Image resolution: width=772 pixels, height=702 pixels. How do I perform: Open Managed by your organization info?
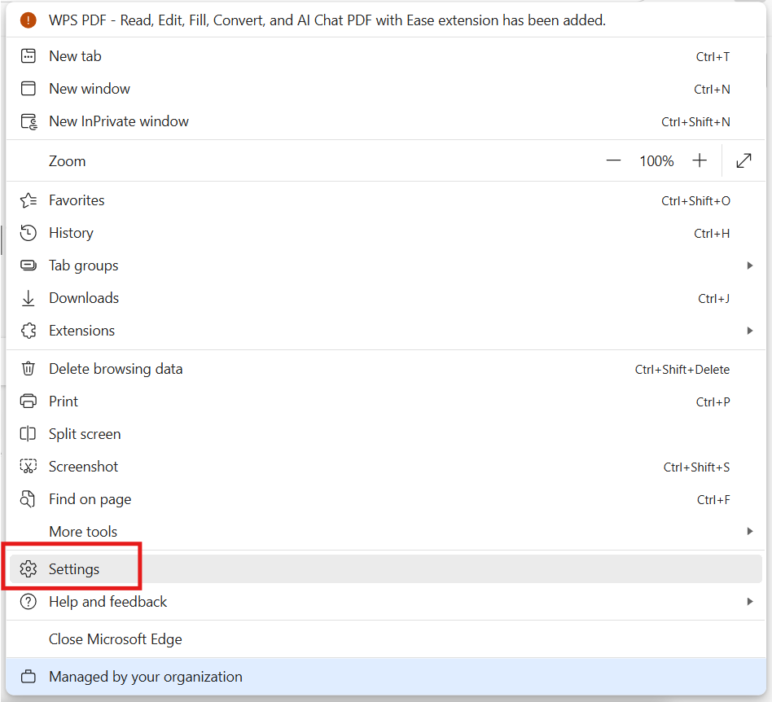tap(145, 677)
